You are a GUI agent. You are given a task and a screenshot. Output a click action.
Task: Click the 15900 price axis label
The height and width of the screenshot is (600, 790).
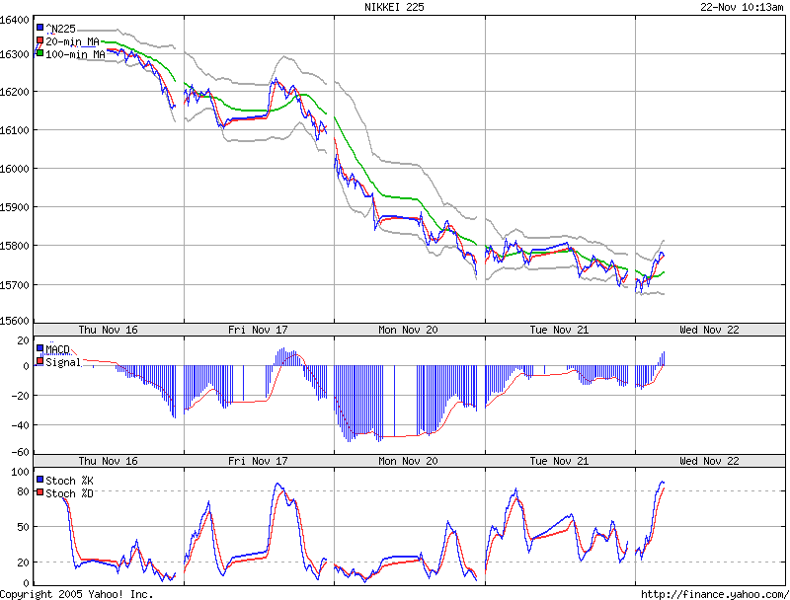click(x=14, y=207)
